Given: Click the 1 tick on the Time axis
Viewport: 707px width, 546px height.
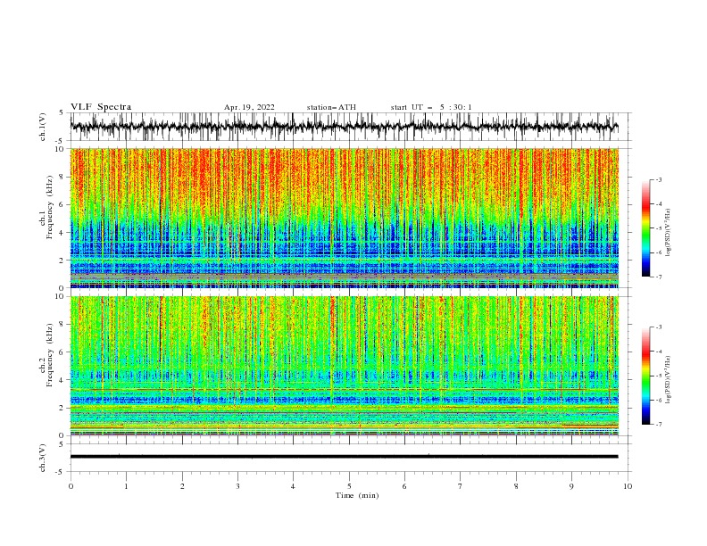Looking at the screenshot, I should click(x=126, y=486).
